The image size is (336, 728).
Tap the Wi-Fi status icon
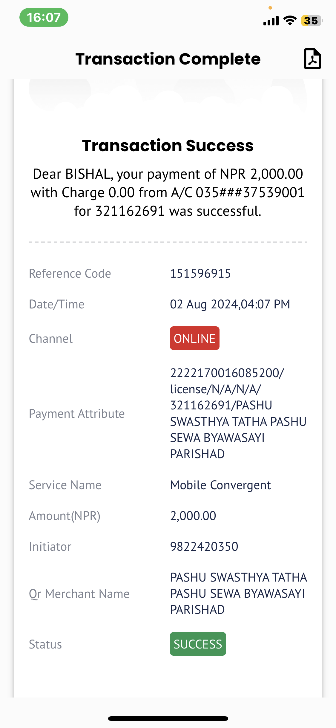point(290,20)
